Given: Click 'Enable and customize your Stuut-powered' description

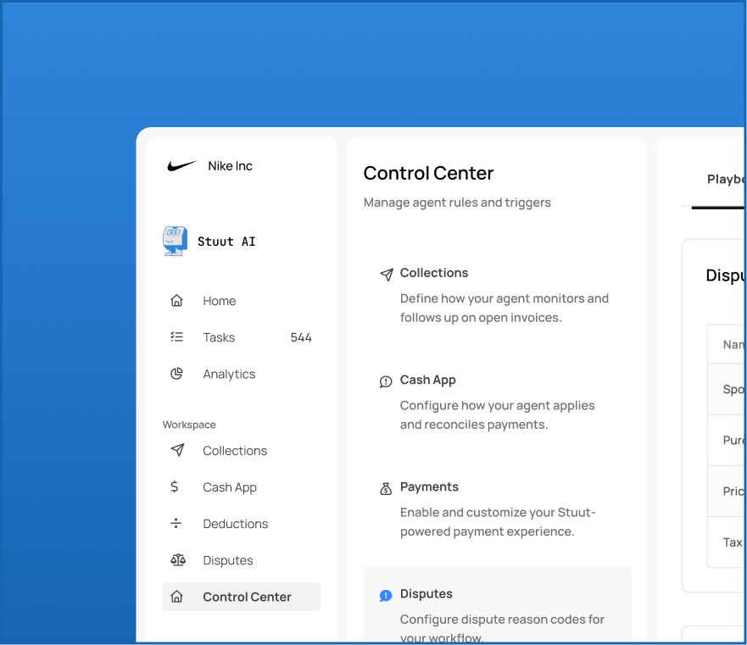Looking at the screenshot, I should pos(498,521).
